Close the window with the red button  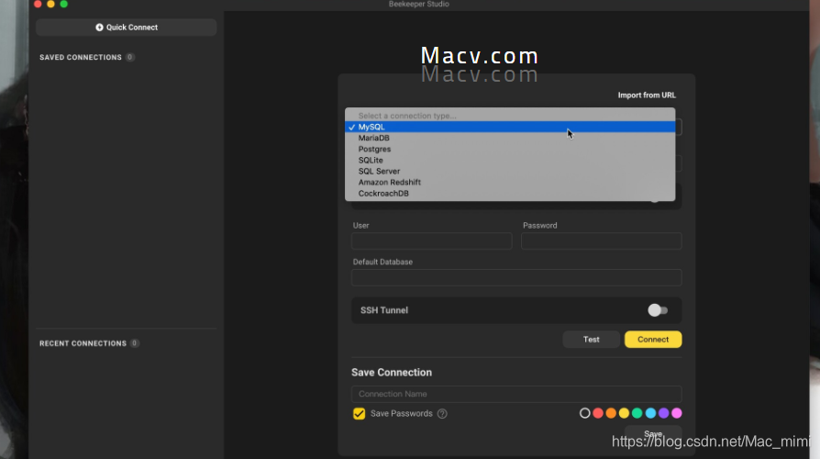pos(38,4)
